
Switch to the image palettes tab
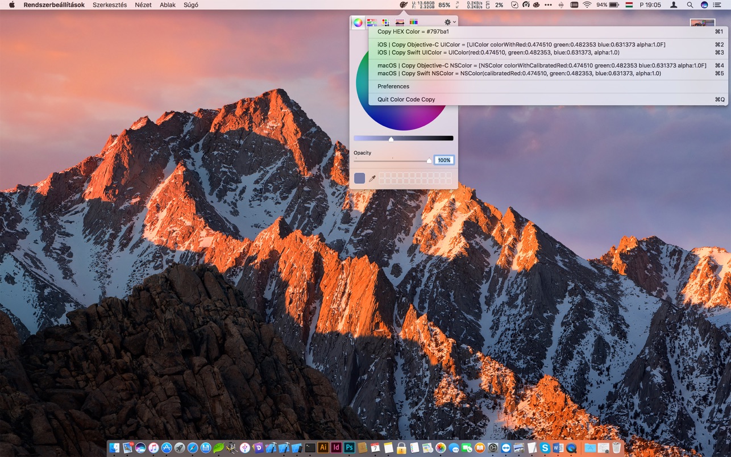click(400, 23)
